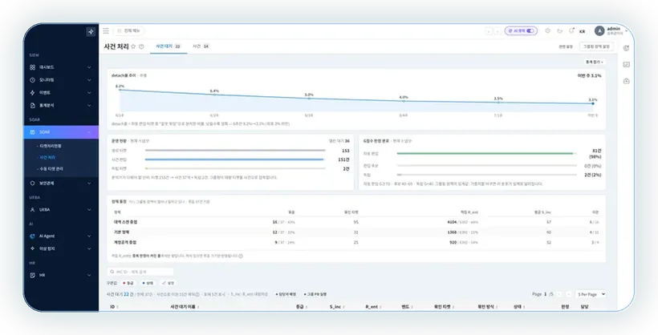Click the 통계분석 document icon
Image resolution: width=658 pixels, height=335 pixels.
tap(32, 105)
